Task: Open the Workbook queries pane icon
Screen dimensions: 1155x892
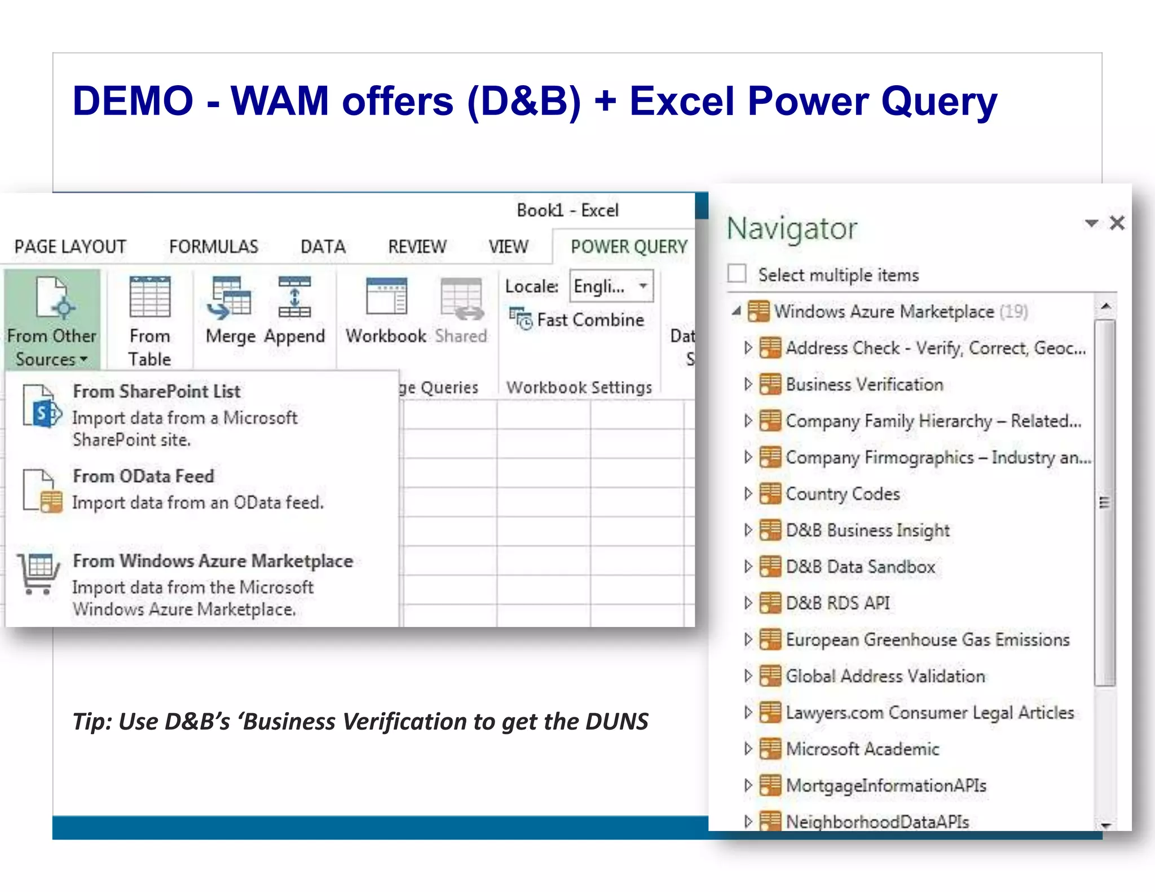Action: pyautogui.click(x=386, y=296)
